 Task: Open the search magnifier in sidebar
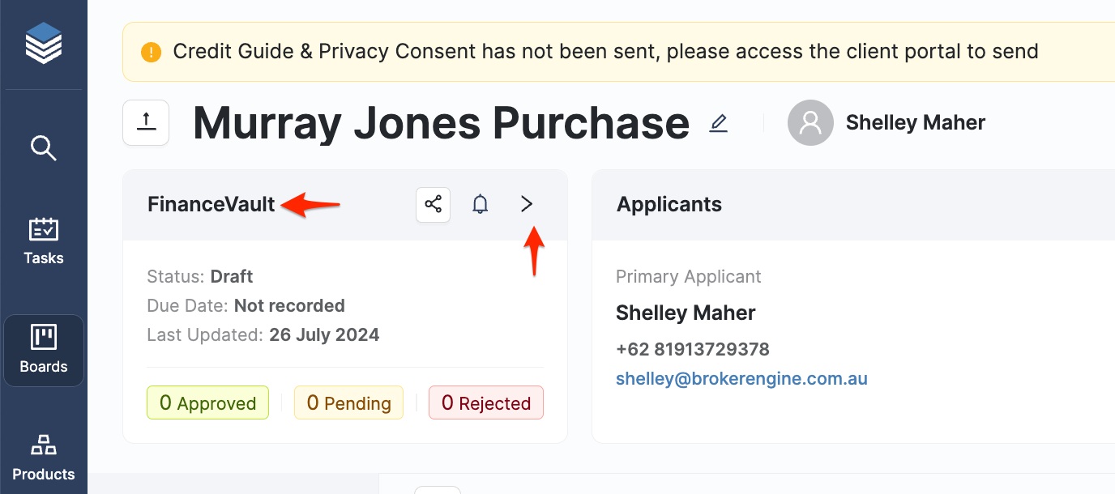44,148
